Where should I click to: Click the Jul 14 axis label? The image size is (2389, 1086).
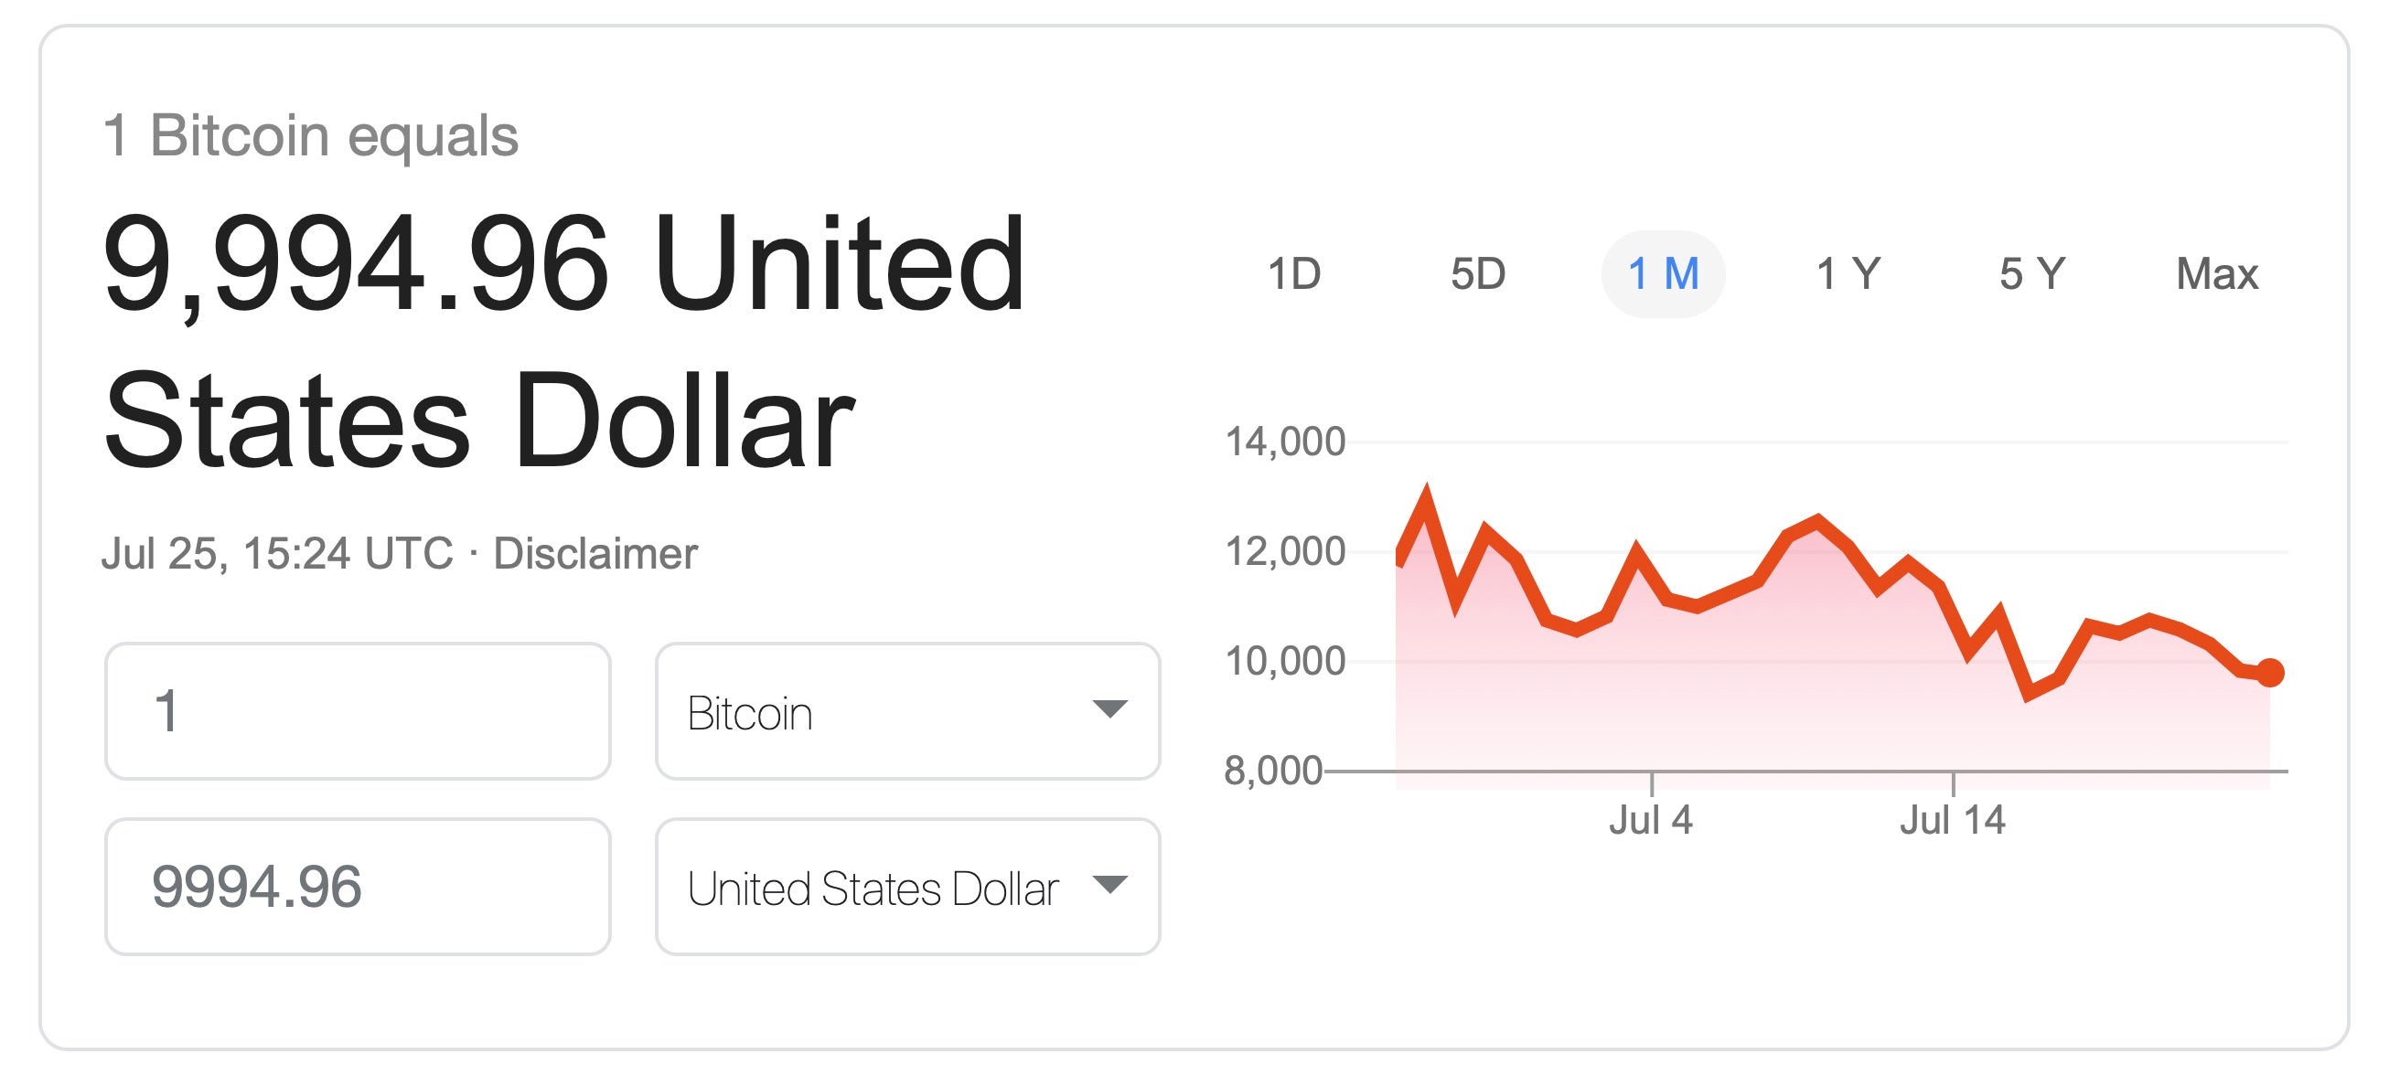[x=1952, y=820]
